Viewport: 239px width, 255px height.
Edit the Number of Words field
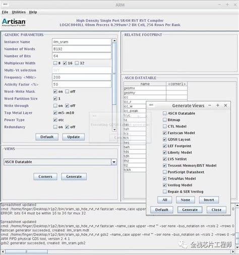tap(82, 49)
